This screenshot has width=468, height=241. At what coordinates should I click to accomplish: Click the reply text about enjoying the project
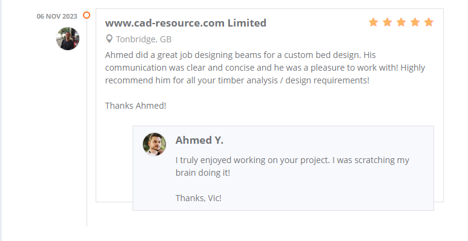(292, 166)
